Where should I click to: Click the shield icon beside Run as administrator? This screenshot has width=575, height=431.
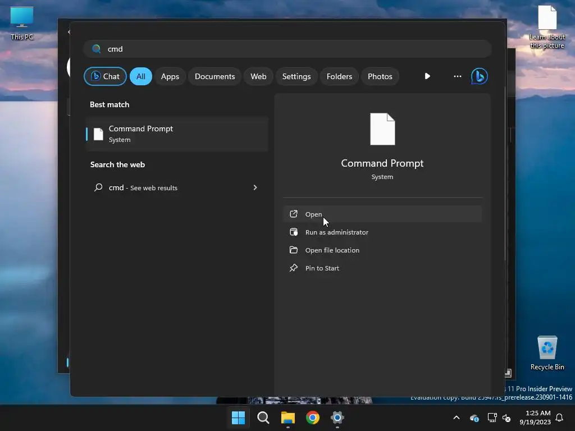coord(293,232)
